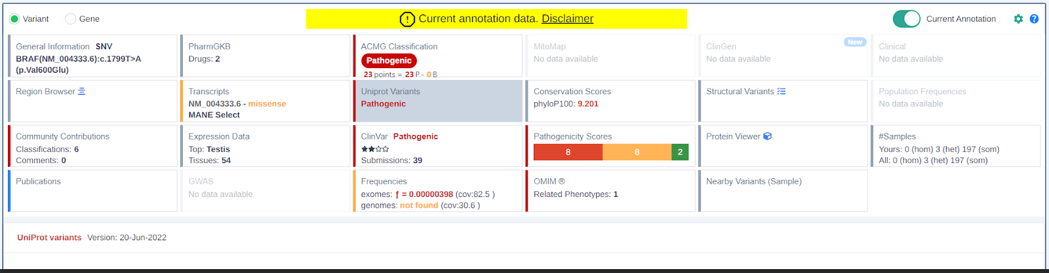This screenshot has height=273, width=1049.
Task: Toggle the Current Annotation switch
Action: point(907,19)
